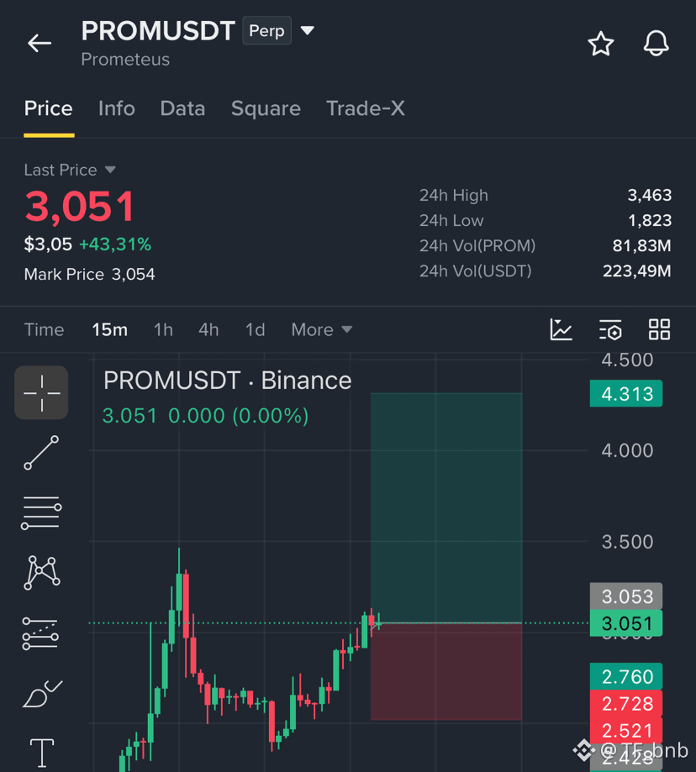Screen dimensions: 696x772
Task: Click the PROMUSDT · Binance chart title
Action: (227, 380)
